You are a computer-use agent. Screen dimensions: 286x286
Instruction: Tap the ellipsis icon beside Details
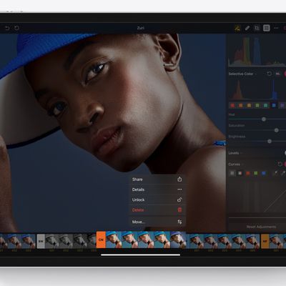pos(179,189)
